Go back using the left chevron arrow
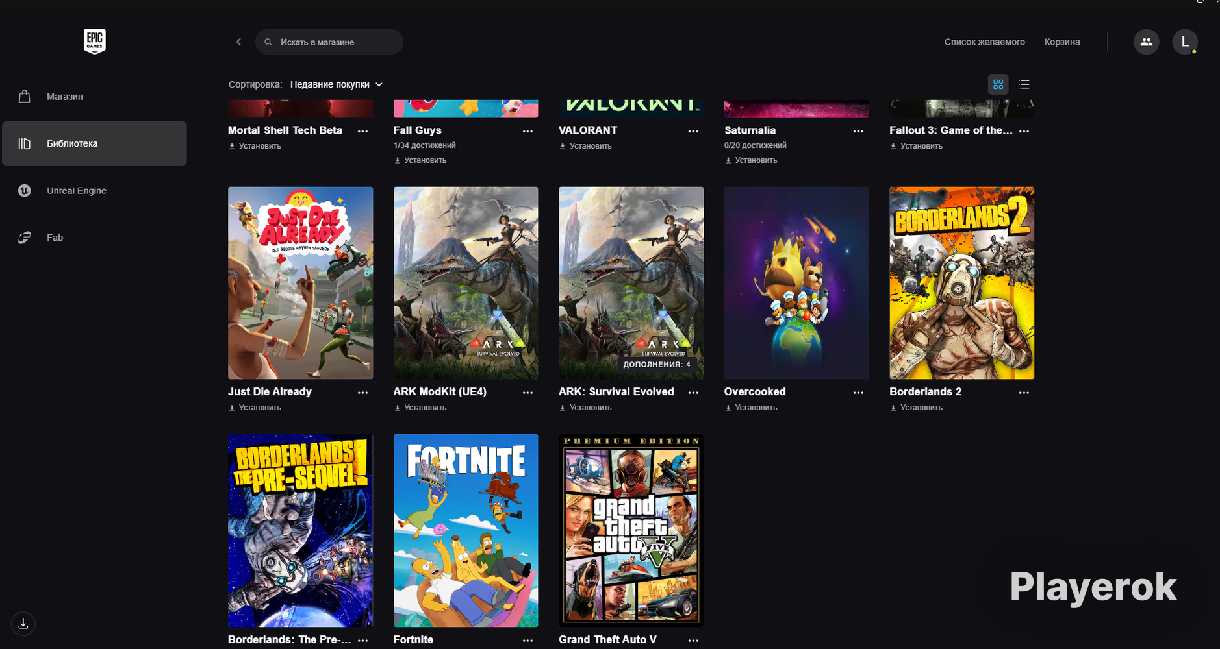 238,42
